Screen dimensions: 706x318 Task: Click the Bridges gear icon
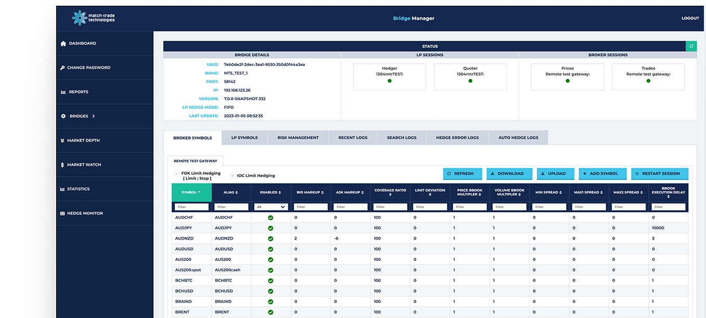(x=63, y=116)
